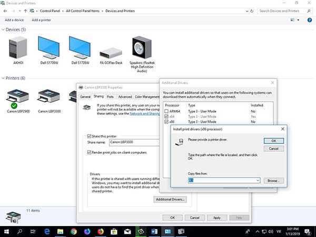The width and height of the screenshot is (316, 237).
Task: Close the Install print drivers dialog
Action: point(282,129)
